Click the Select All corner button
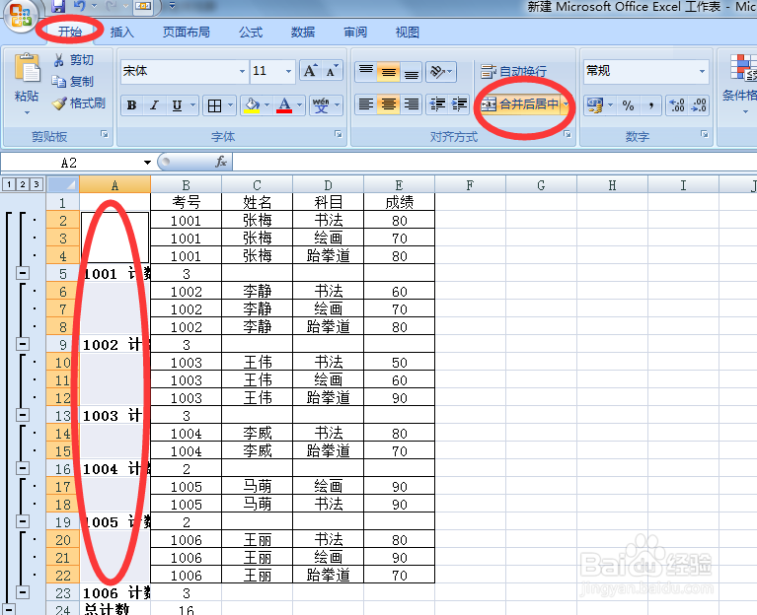Screen dimensions: 757x615 coord(63,184)
